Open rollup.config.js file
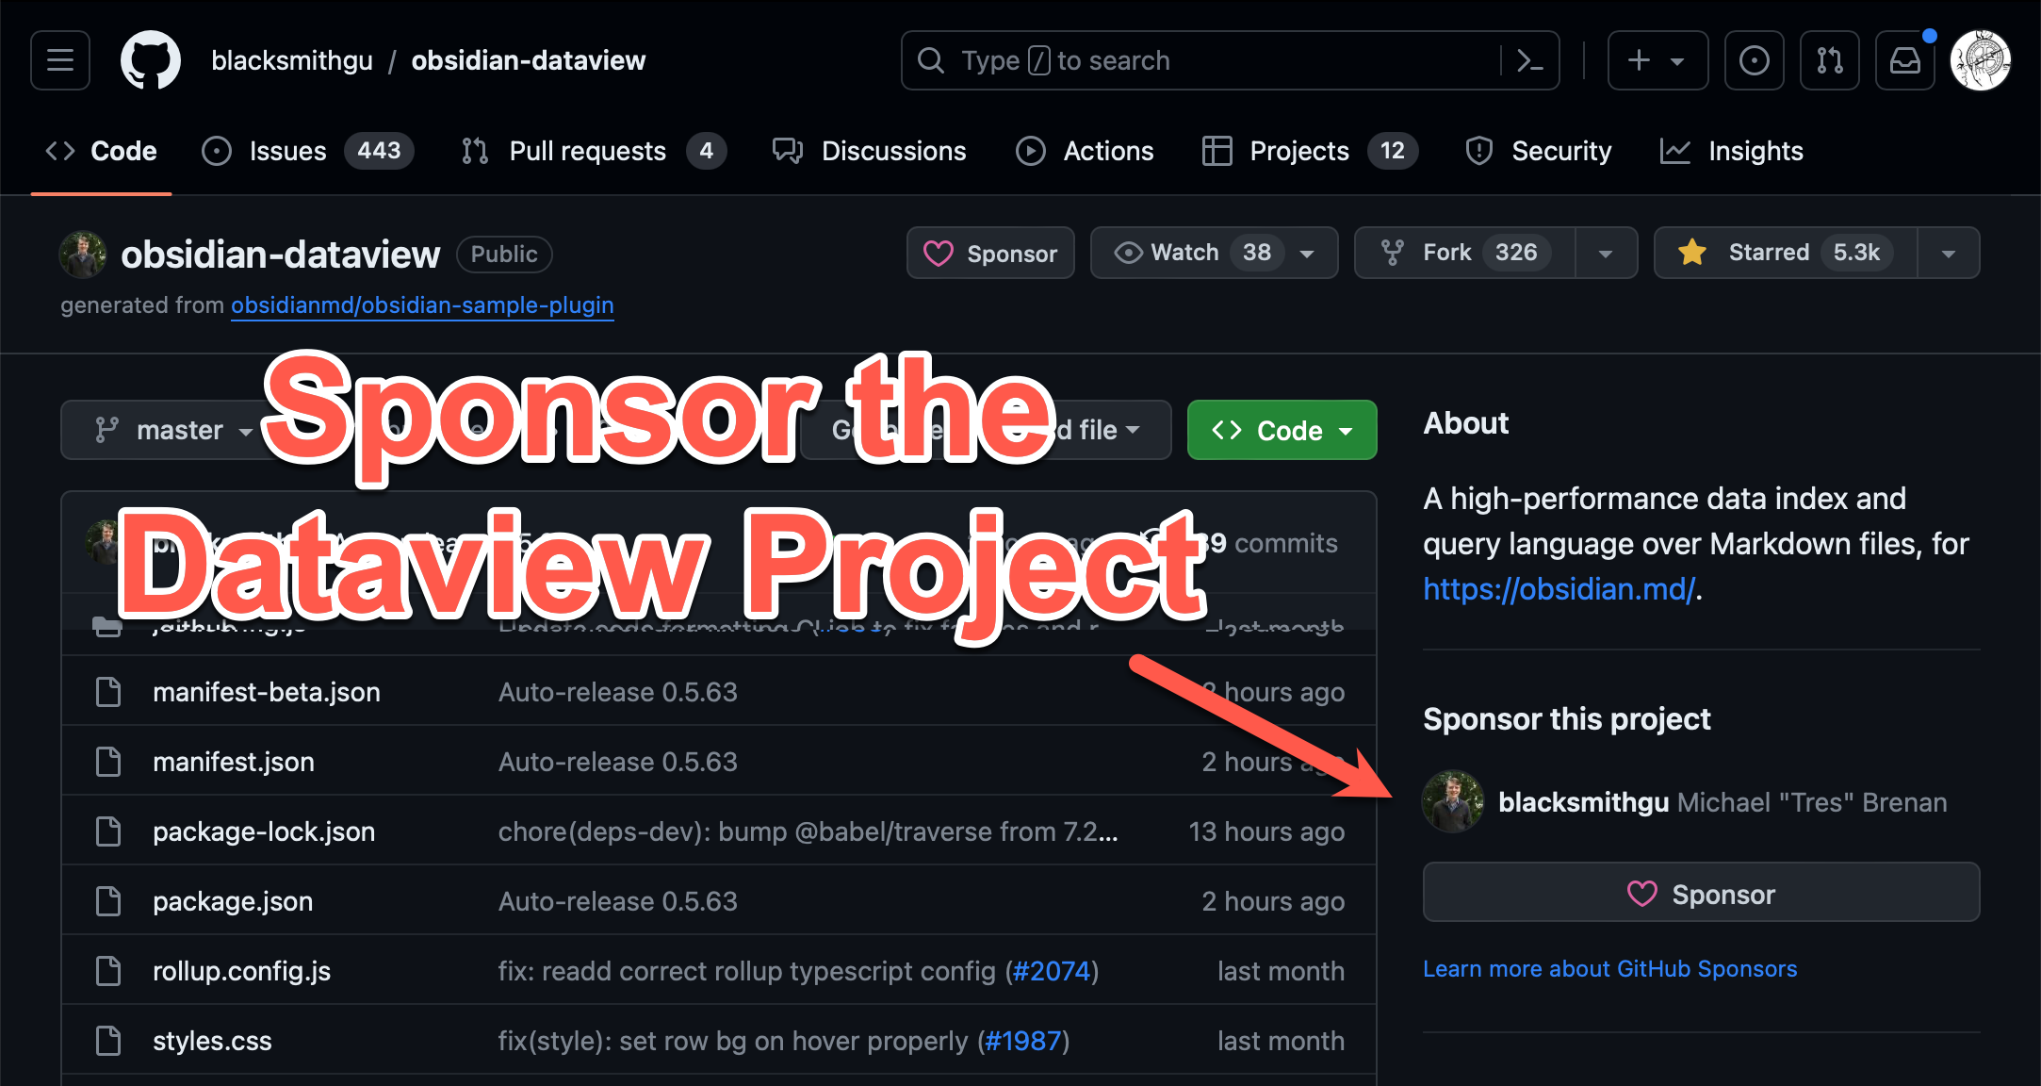The image size is (2041, 1086). click(x=241, y=971)
